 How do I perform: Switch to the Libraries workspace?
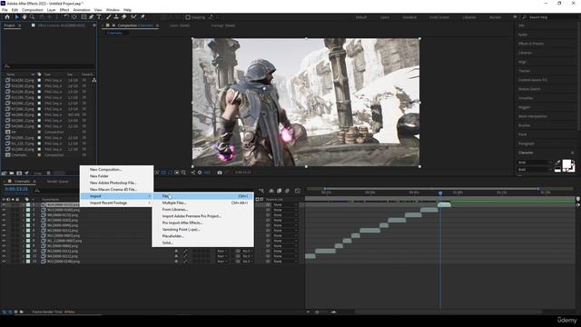(x=469, y=17)
